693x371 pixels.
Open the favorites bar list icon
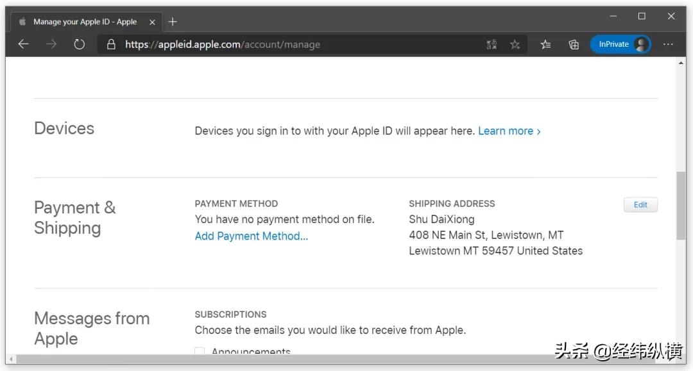click(x=545, y=44)
